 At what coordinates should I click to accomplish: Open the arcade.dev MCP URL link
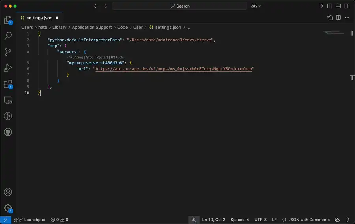[x=174, y=69]
